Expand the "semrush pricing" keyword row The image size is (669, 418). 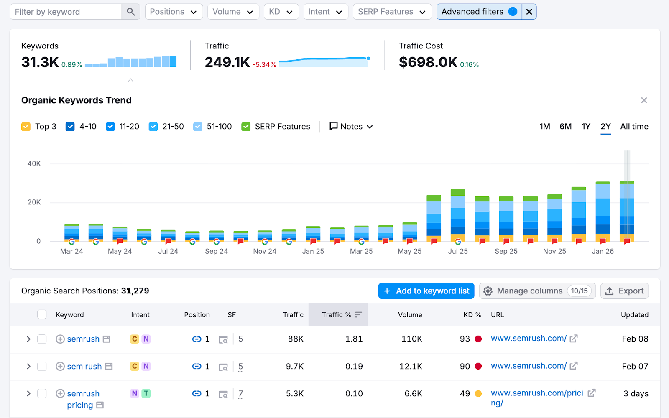28,393
